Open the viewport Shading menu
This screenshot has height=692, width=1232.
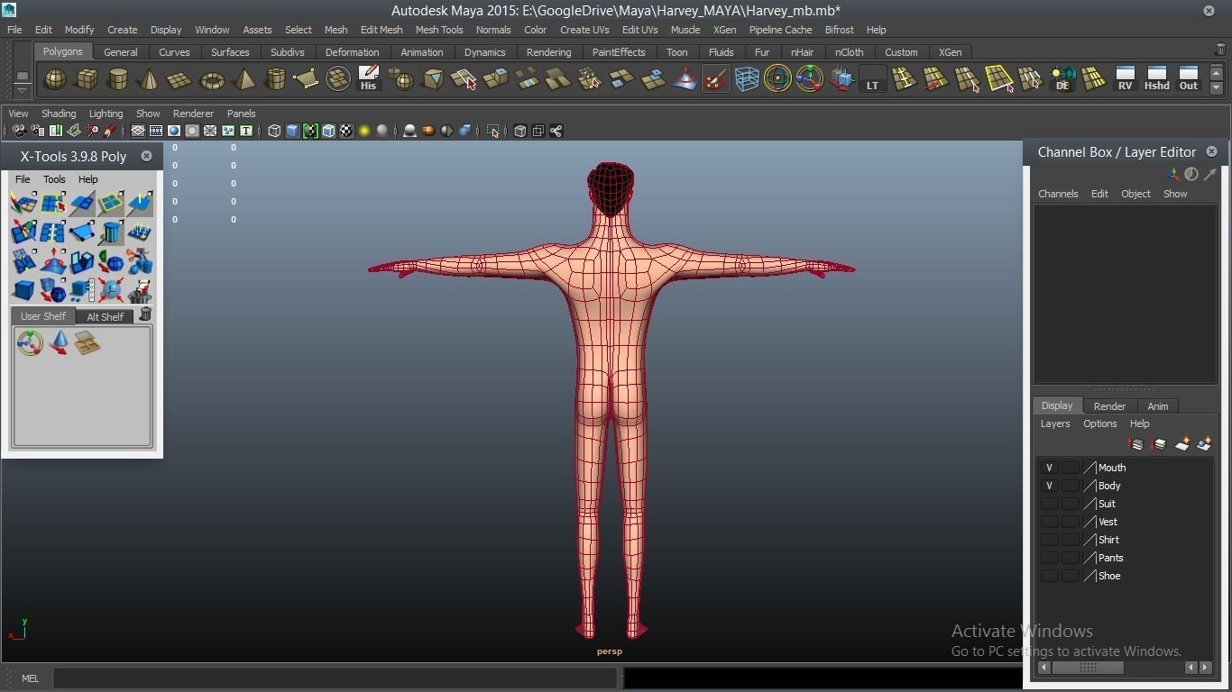(x=59, y=114)
